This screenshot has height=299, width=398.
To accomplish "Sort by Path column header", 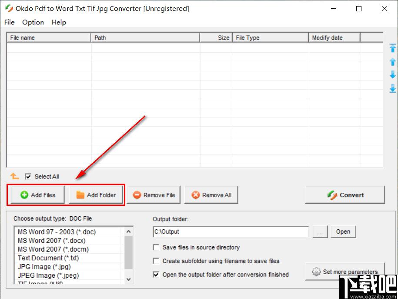I will coord(145,37).
